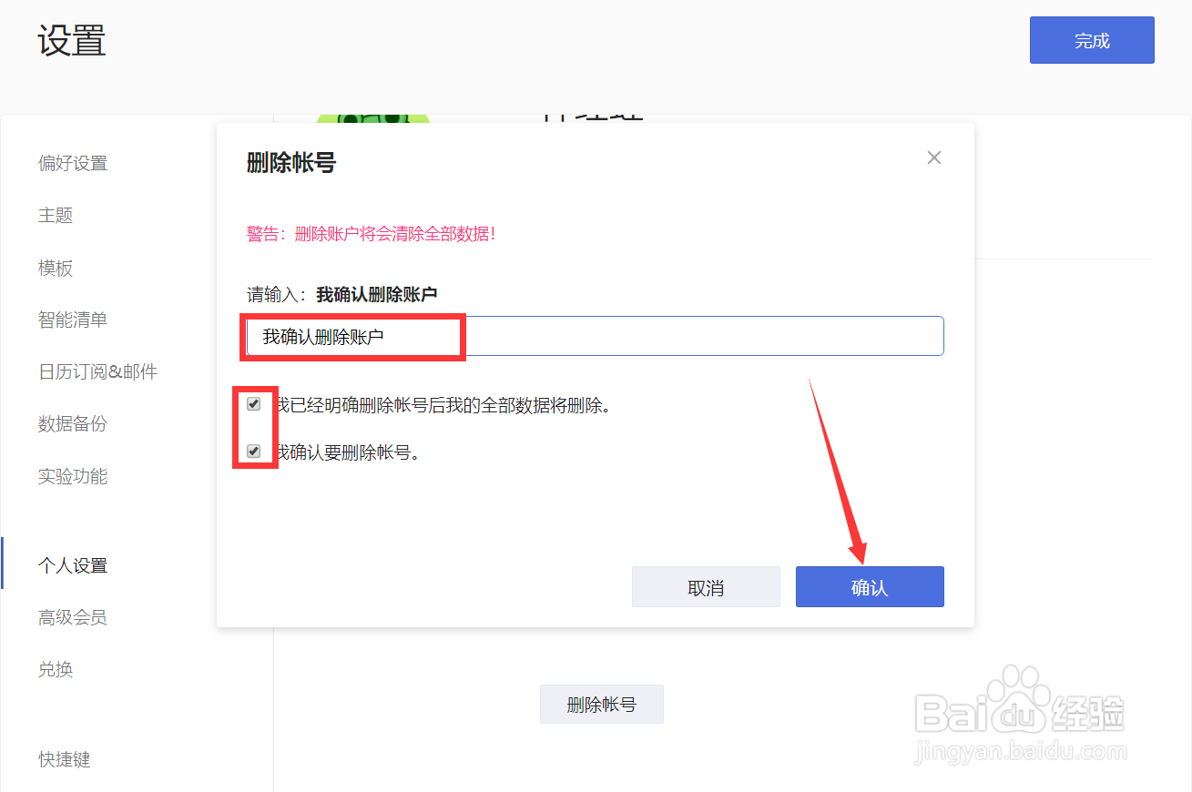The width and height of the screenshot is (1192, 792).
Task: Focus the 我确认删除账户 text input
Action: tap(596, 336)
